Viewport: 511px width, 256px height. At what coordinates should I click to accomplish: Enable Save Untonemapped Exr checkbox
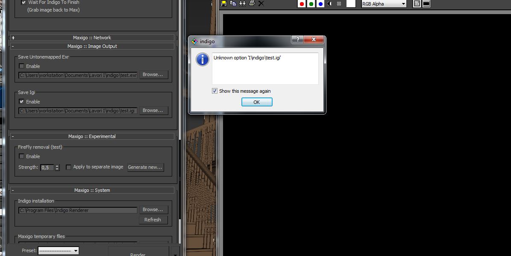coord(22,66)
